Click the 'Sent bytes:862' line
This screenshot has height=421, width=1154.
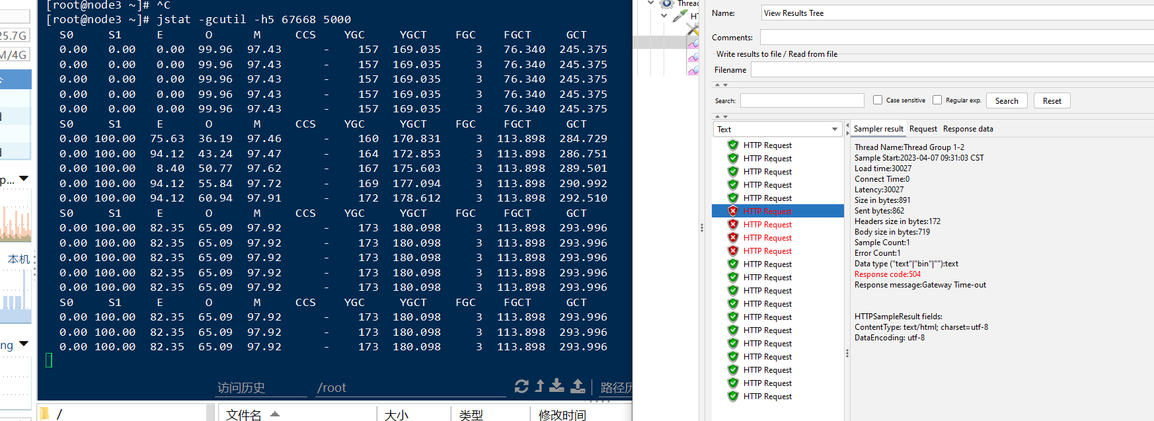tap(879, 211)
